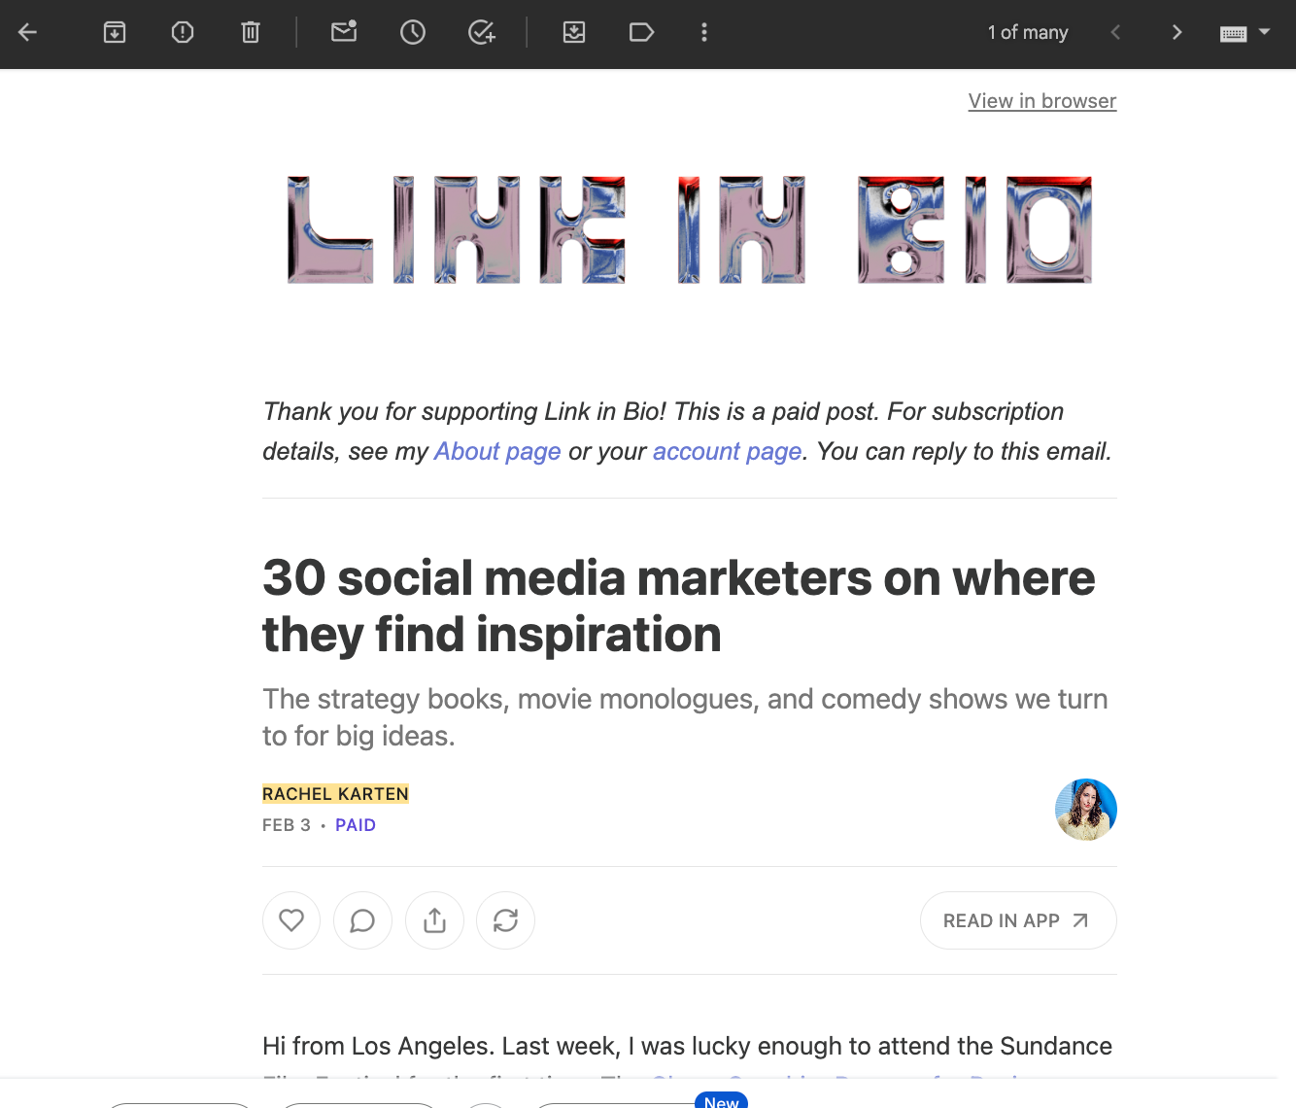This screenshot has width=1296, height=1108.
Task: Restack the post using the circular arrows icon
Action: coord(505,920)
